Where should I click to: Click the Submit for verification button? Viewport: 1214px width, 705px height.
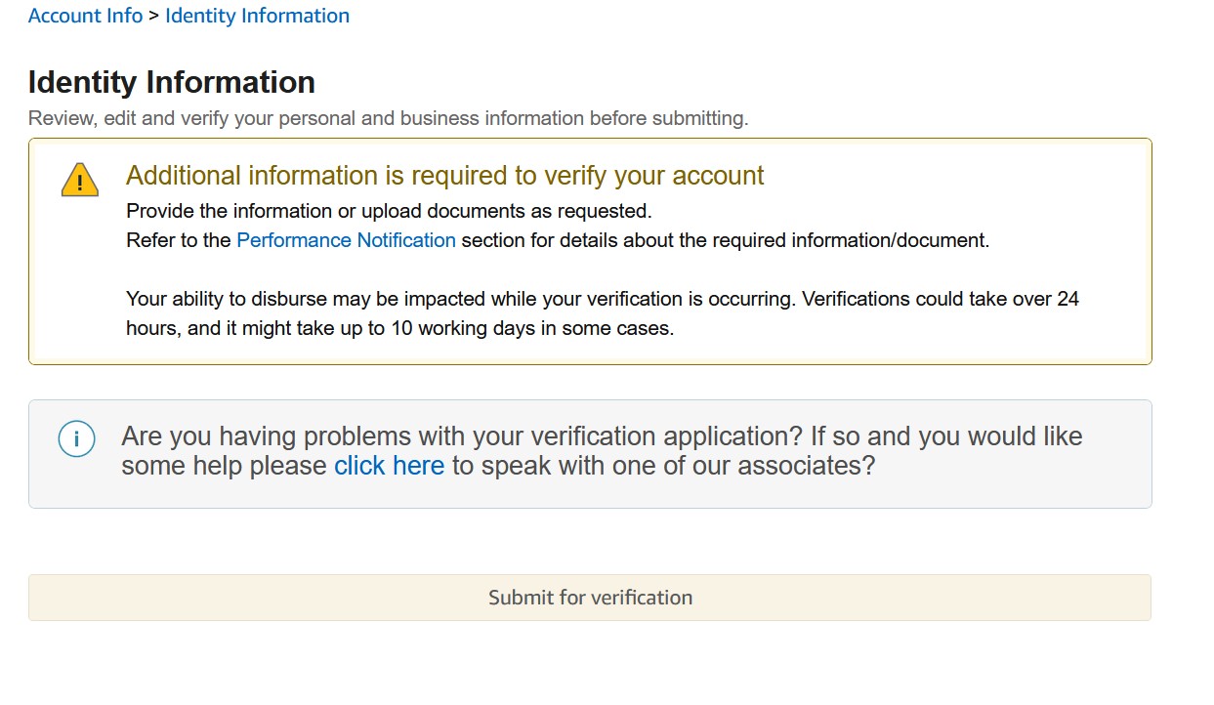(590, 598)
